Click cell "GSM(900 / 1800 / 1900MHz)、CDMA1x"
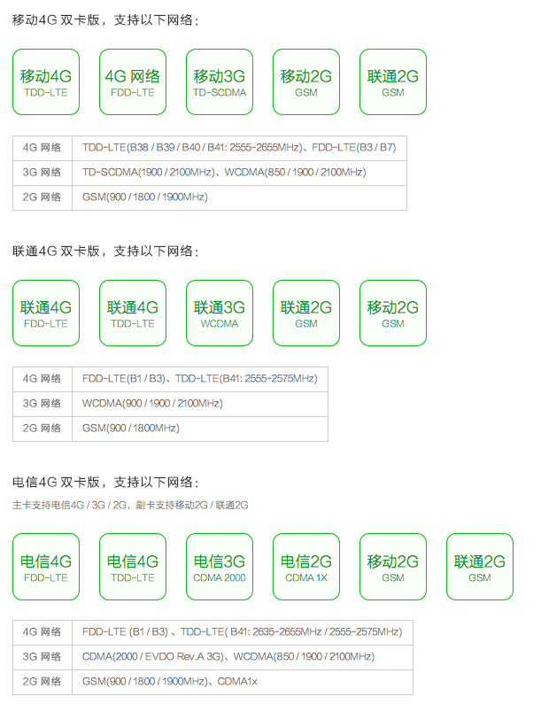Screen dimensions: 541x704 243,682
